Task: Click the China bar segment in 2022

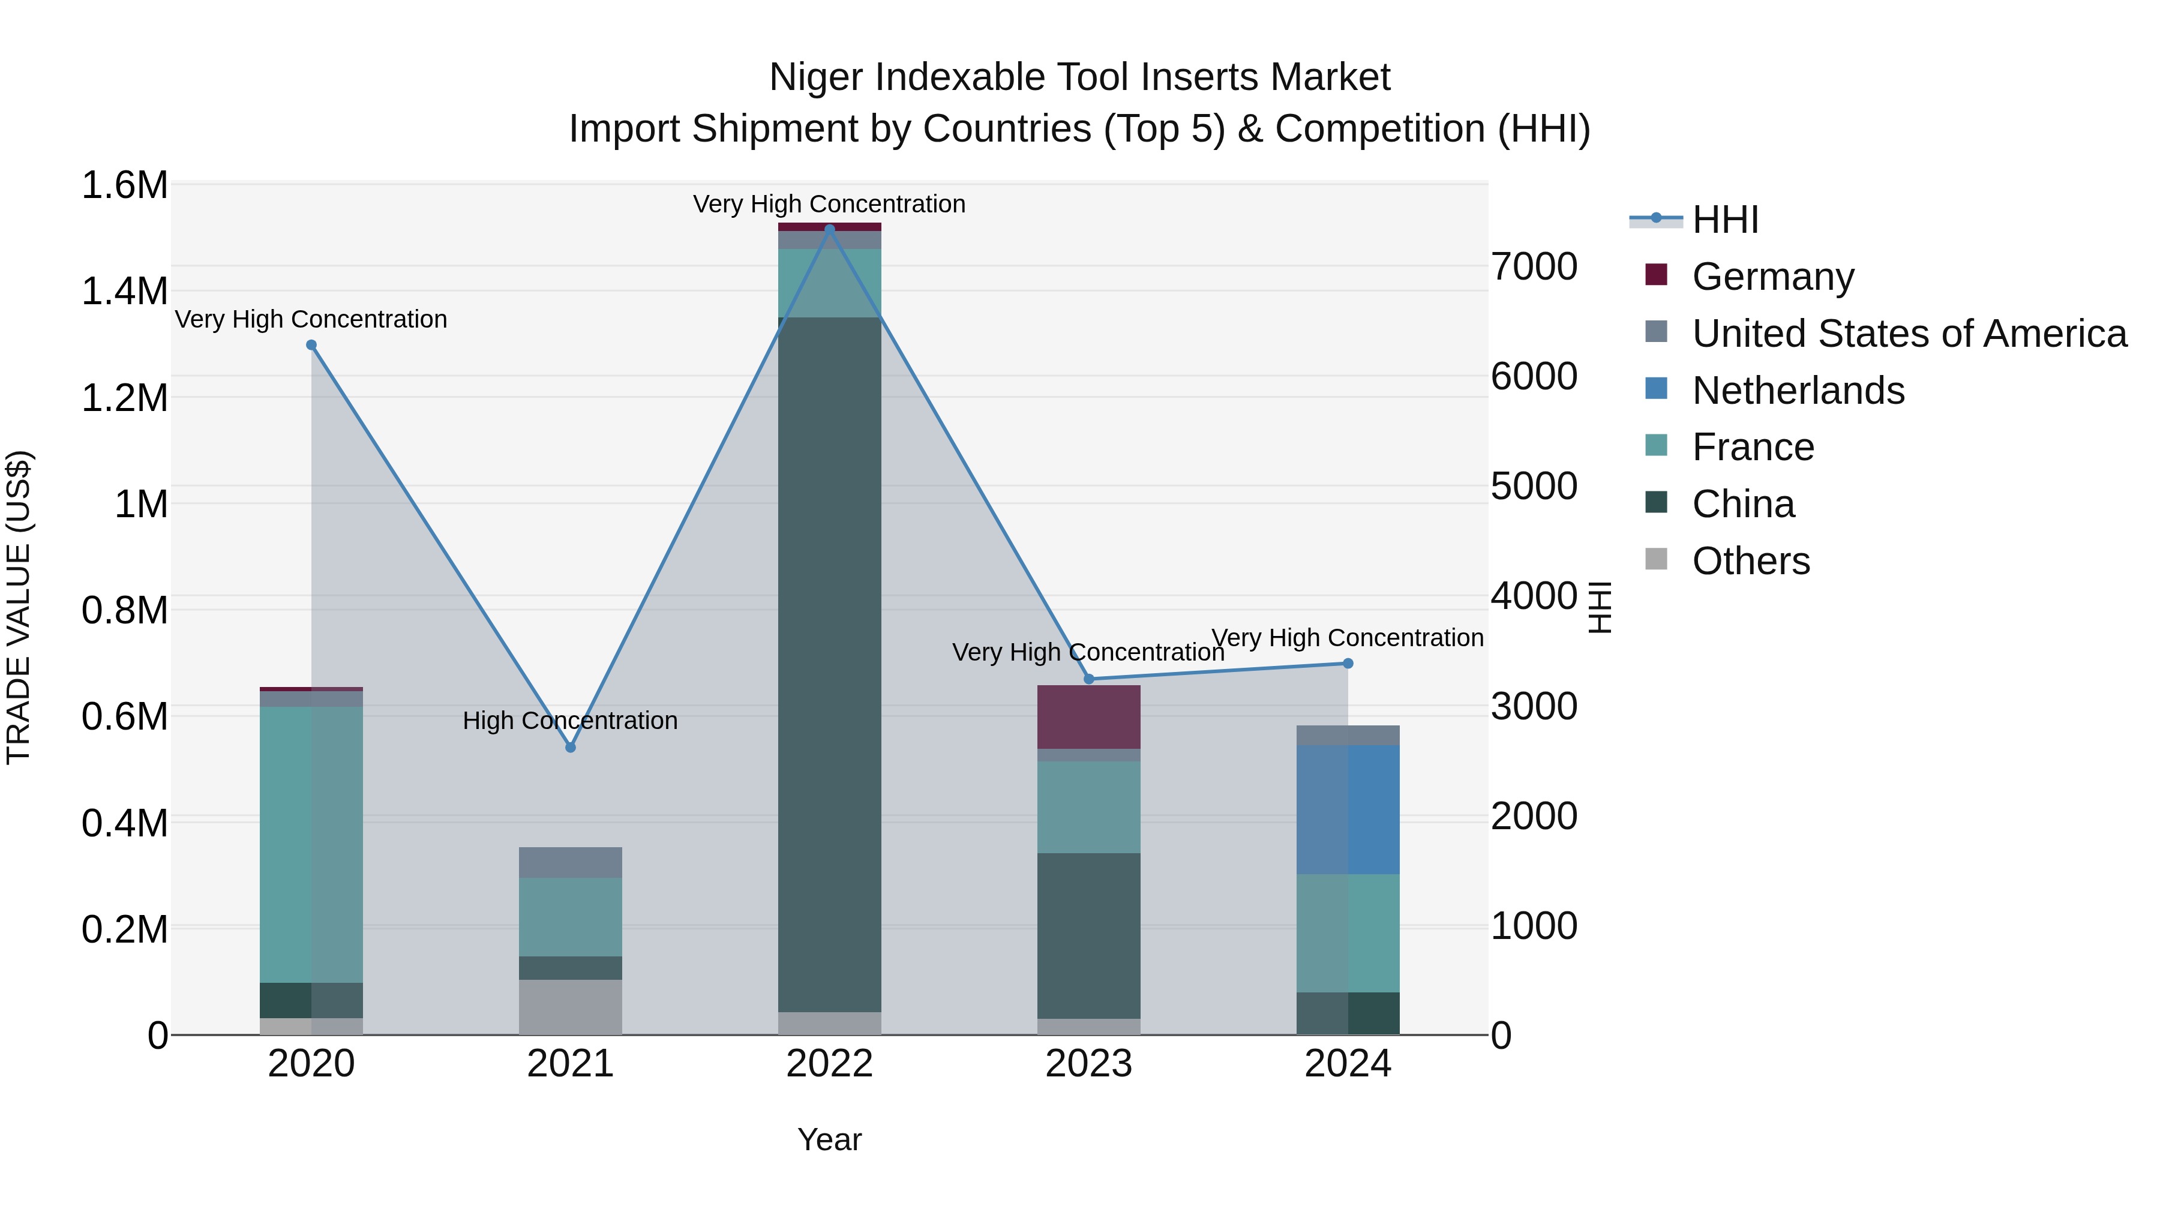Action: pyautogui.click(x=829, y=665)
